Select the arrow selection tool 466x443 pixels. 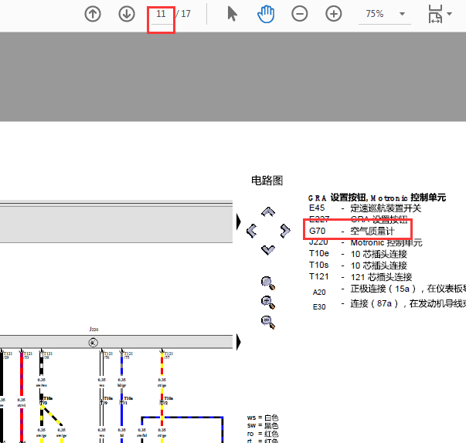point(232,14)
